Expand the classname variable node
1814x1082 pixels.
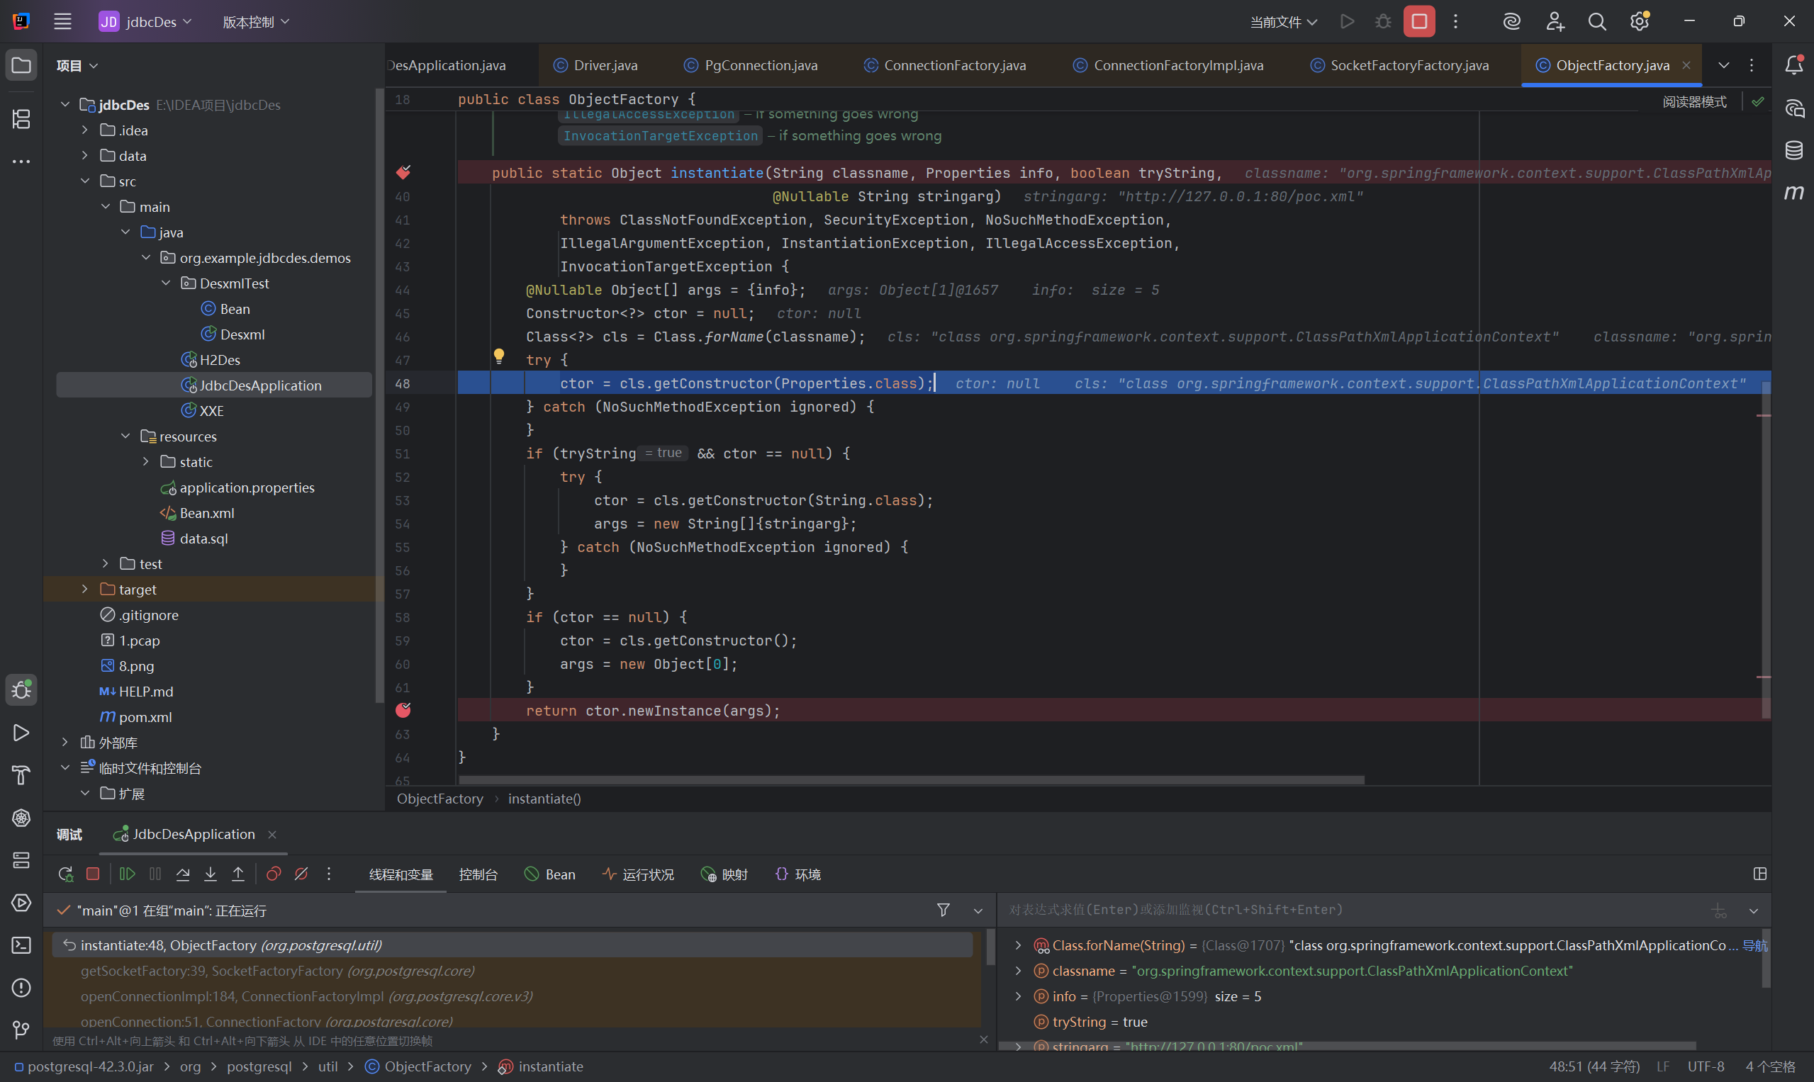[1018, 971]
